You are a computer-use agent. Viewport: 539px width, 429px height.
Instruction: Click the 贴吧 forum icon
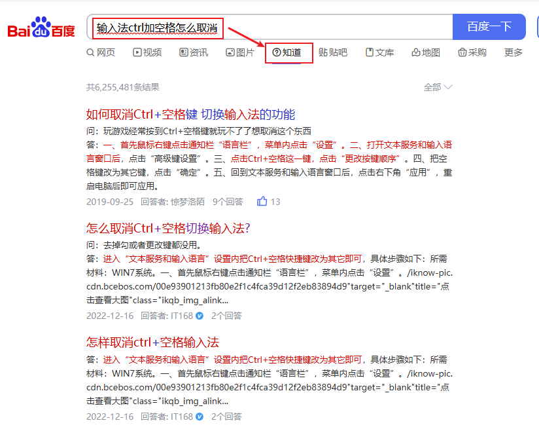click(x=323, y=52)
